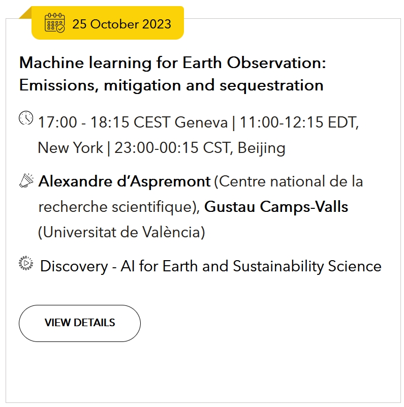Click the 'Sustainability Science' words in the track name
Image resolution: width=404 pixels, height=407 pixels.
pyautogui.click(x=307, y=266)
